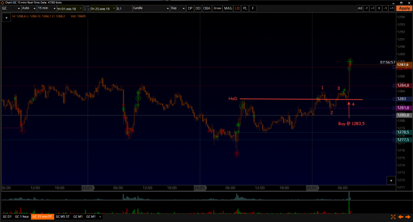413x222 pixels.
Task: Click the orange Apply button
Action: (404, 9)
